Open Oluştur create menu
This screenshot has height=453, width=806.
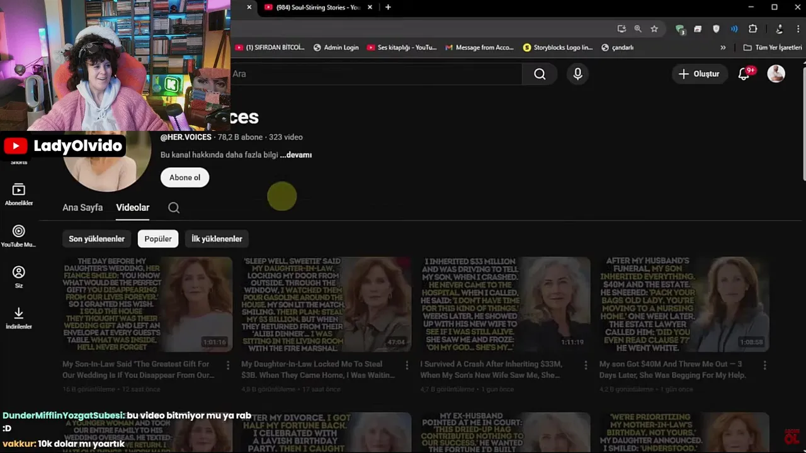pos(699,74)
